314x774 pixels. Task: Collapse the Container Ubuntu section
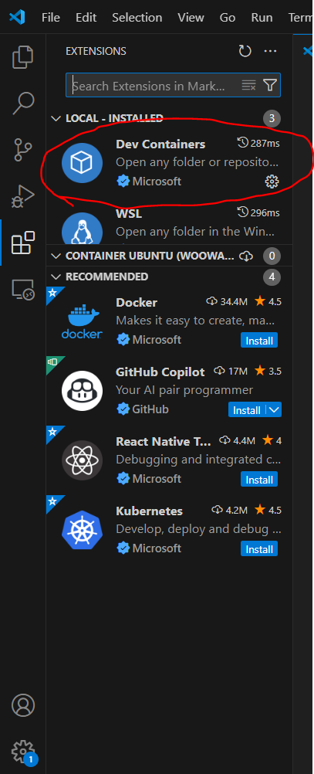(56, 256)
